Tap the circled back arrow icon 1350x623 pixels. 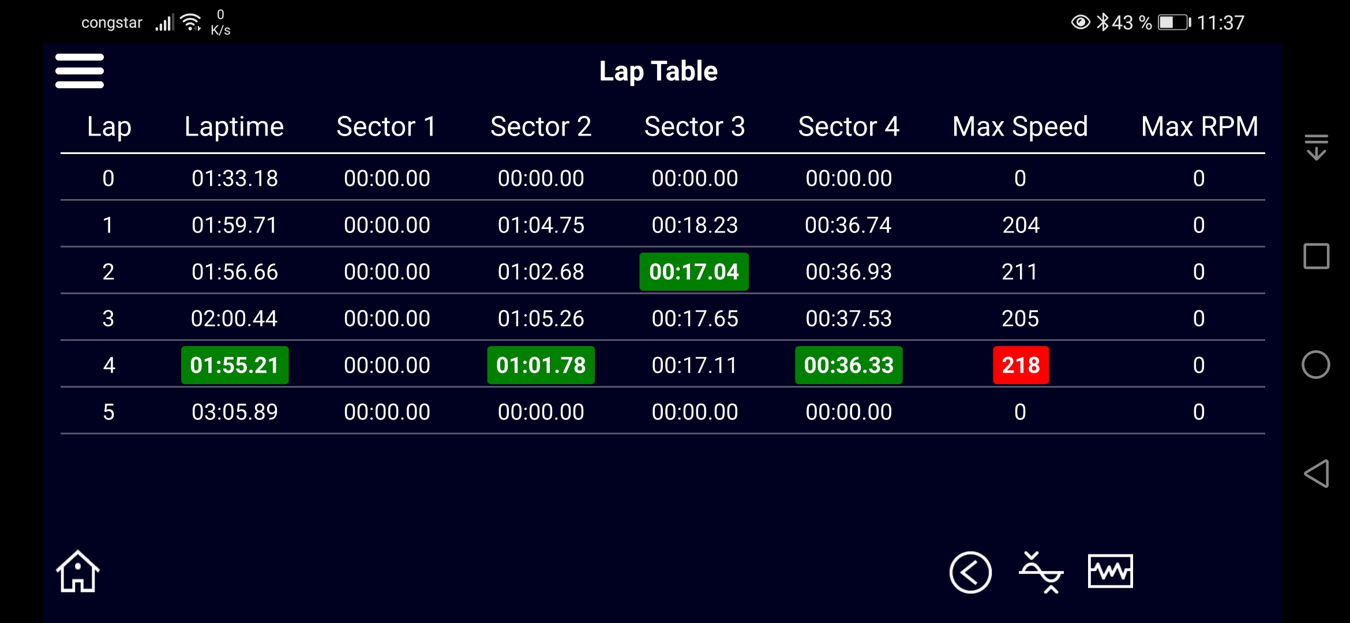pos(970,572)
